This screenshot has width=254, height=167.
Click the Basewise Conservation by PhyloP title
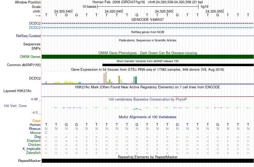[x=148, y=100]
